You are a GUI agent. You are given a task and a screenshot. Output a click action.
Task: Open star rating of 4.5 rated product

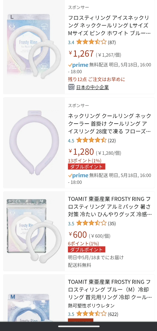[x=91, y=140]
